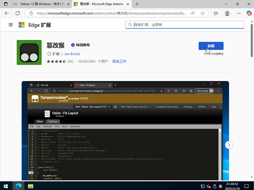Viewport: 254px width, 190px height.
Task: Click the star rating (5K) reviews
Action: click(60, 62)
